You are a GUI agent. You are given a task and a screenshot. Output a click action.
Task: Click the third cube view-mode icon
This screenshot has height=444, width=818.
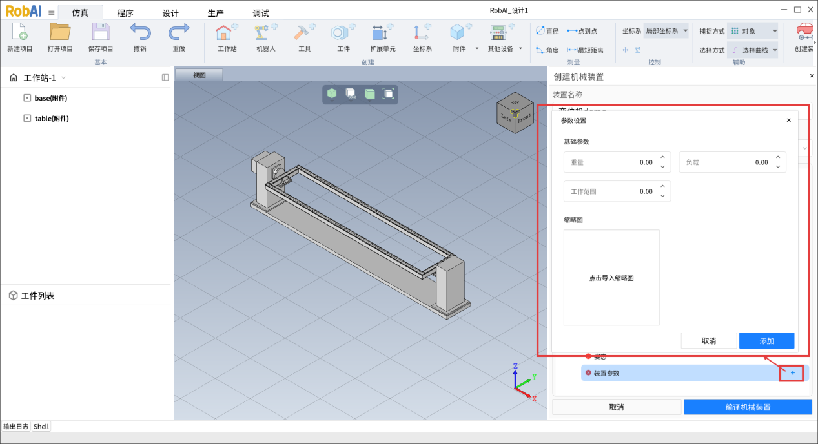(x=369, y=93)
